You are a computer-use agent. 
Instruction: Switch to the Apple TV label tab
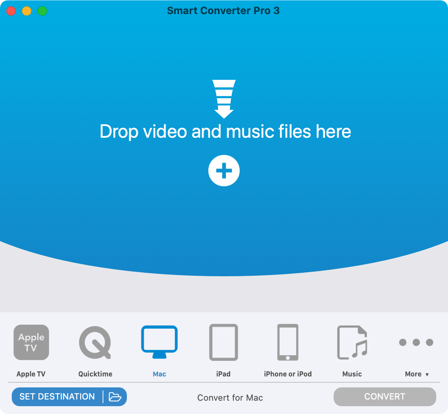(31, 374)
